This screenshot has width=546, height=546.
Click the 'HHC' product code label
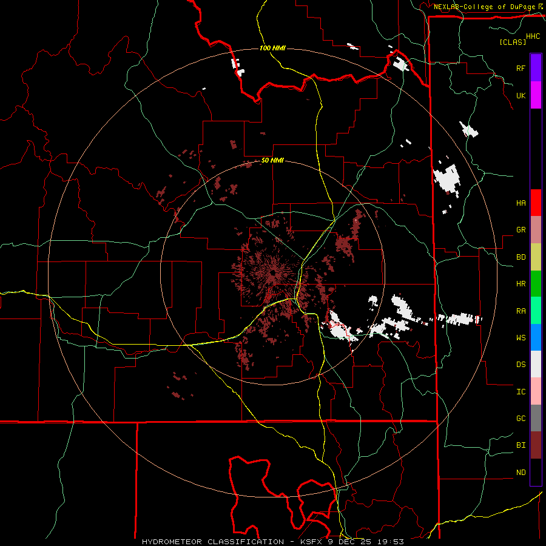(x=533, y=36)
